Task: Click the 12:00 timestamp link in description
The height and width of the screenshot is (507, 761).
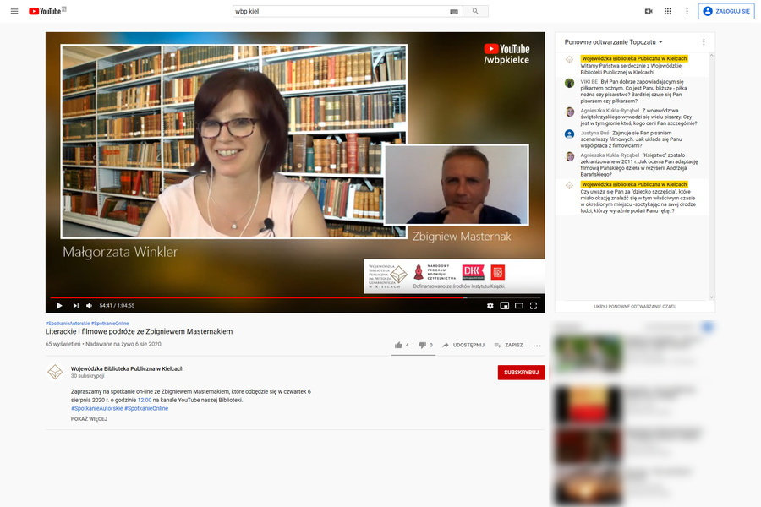Action: (x=145, y=400)
